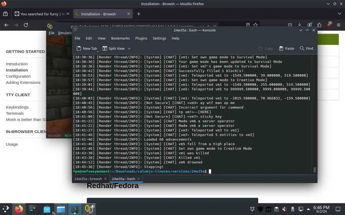Screen dimensions: 345x215
Task: Open the Bookmarks menu in Konsole
Action: (x=120, y=38)
